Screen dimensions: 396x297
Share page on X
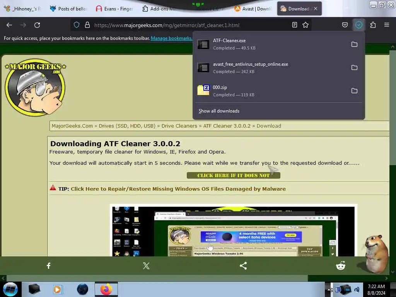coord(146,266)
